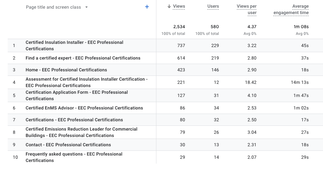Select the Find a certified expert page row
Screen dimensions: 323x169
coord(83,58)
